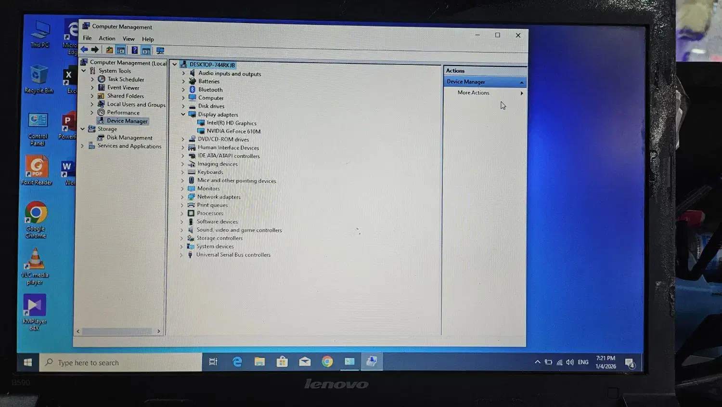722x407 pixels.
Task: Select Task Scheduler clock icon
Action: click(101, 79)
